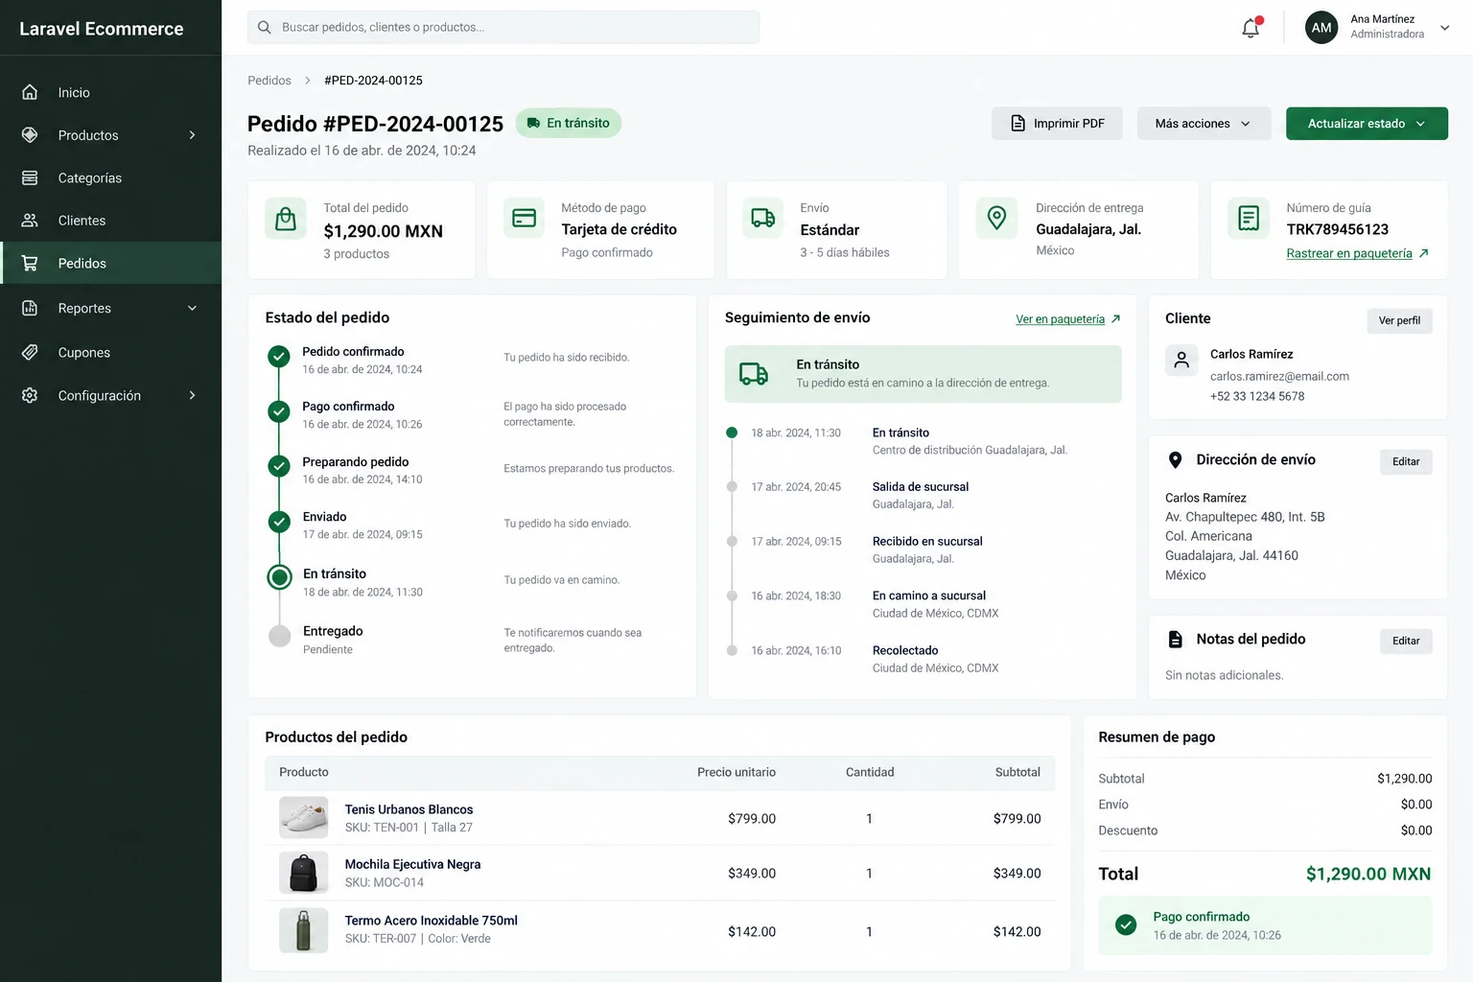
Task: Click the search magnifier icon
Action: 265,27
